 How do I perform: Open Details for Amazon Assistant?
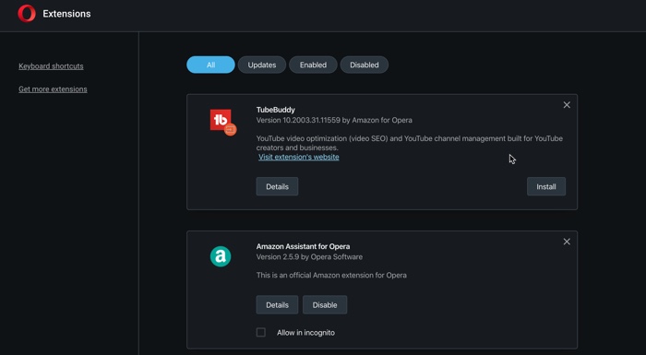coord(277,305)
